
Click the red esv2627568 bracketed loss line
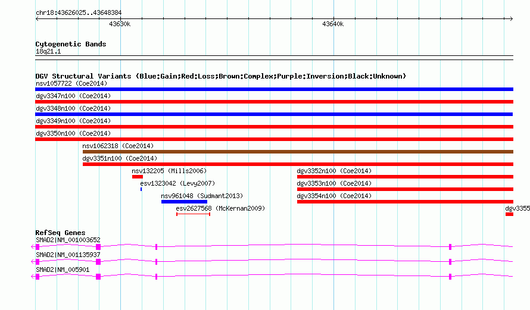pyautogui.click(x=194, y=214)
